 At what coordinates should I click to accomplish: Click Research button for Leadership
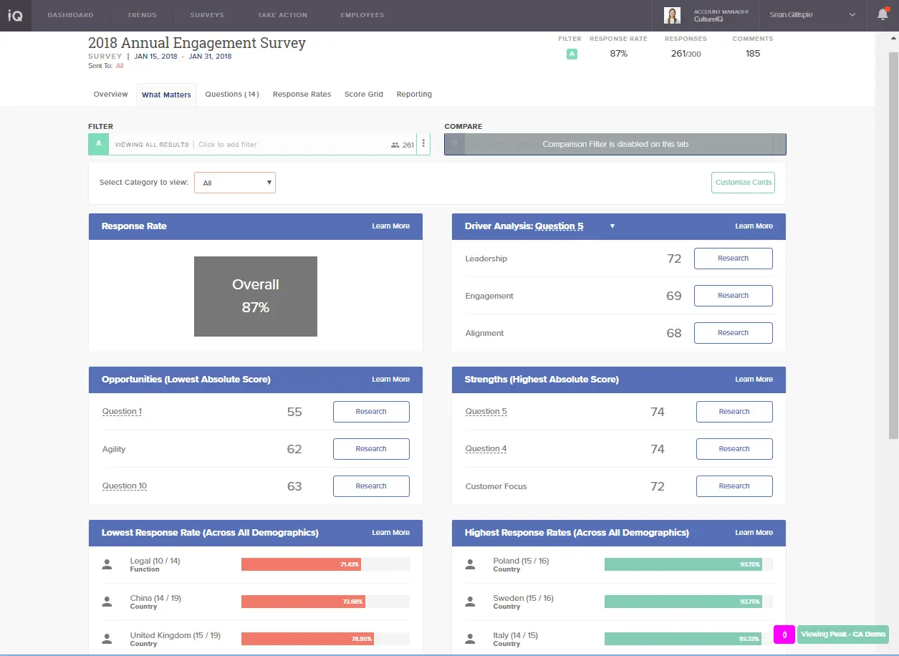(x=733, y=259)
